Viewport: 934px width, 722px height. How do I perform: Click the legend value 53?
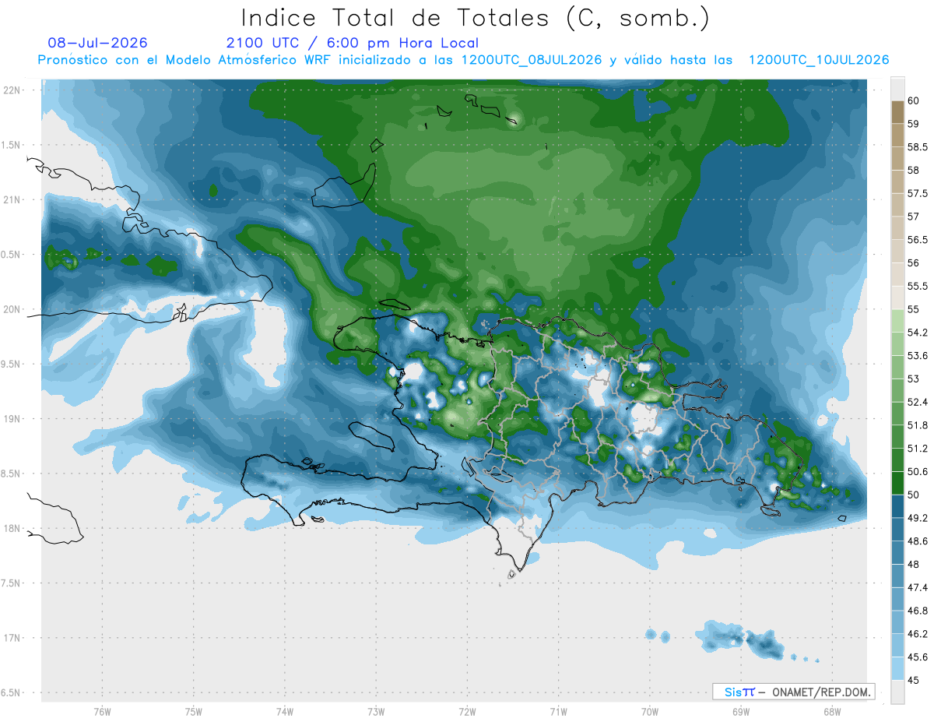[914, 379]
